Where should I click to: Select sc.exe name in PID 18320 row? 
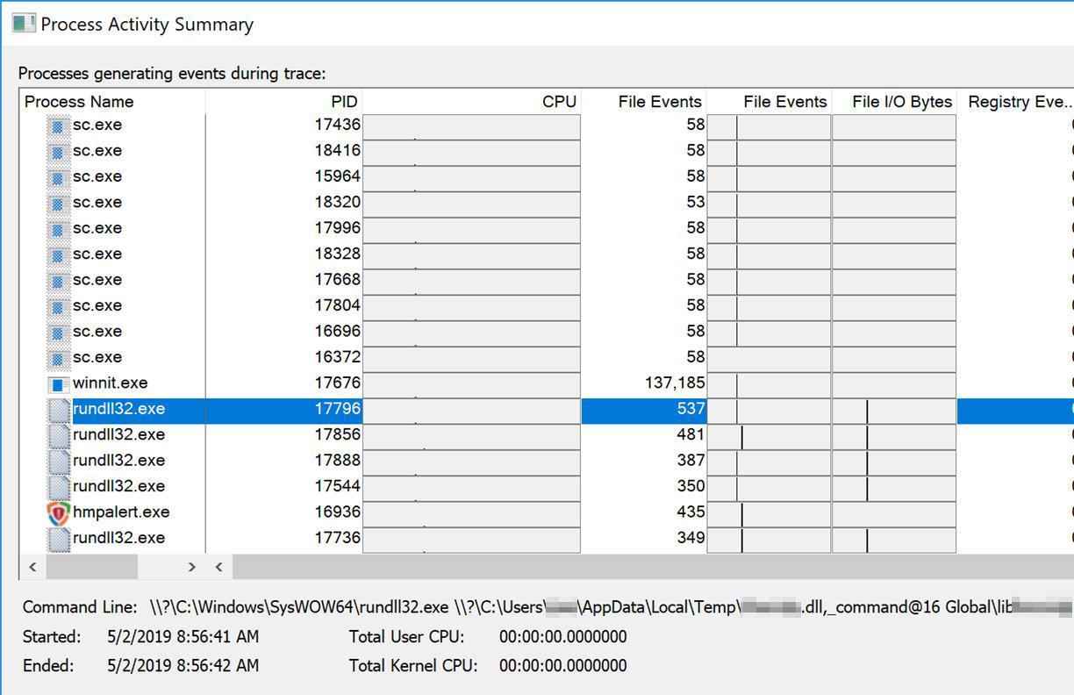[x=97, y=202]
